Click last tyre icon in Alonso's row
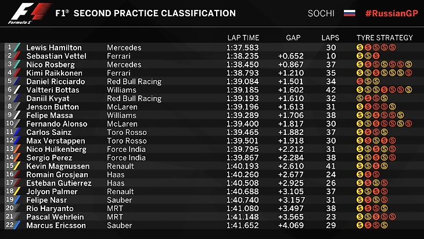Image resolution: width=424 pixels, height=239 pixels. pos(409,124)
